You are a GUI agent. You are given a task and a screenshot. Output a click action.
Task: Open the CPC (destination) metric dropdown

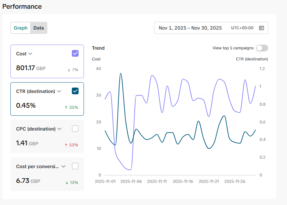tap(59, 129)
